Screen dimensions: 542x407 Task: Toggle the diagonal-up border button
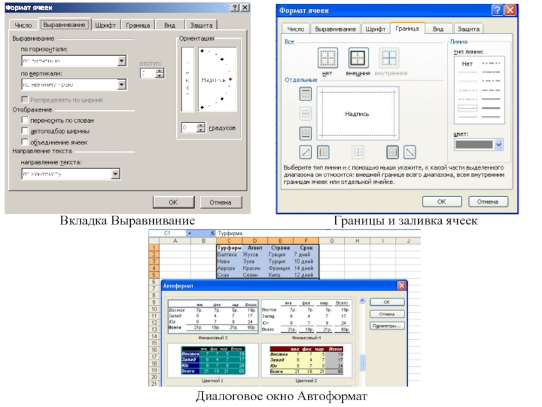306,152
